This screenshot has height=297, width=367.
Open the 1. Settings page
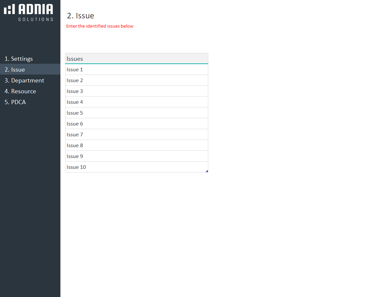(19, 59)
